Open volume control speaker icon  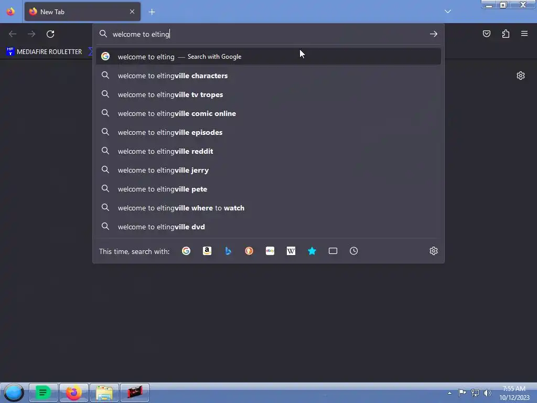[487, 393]
